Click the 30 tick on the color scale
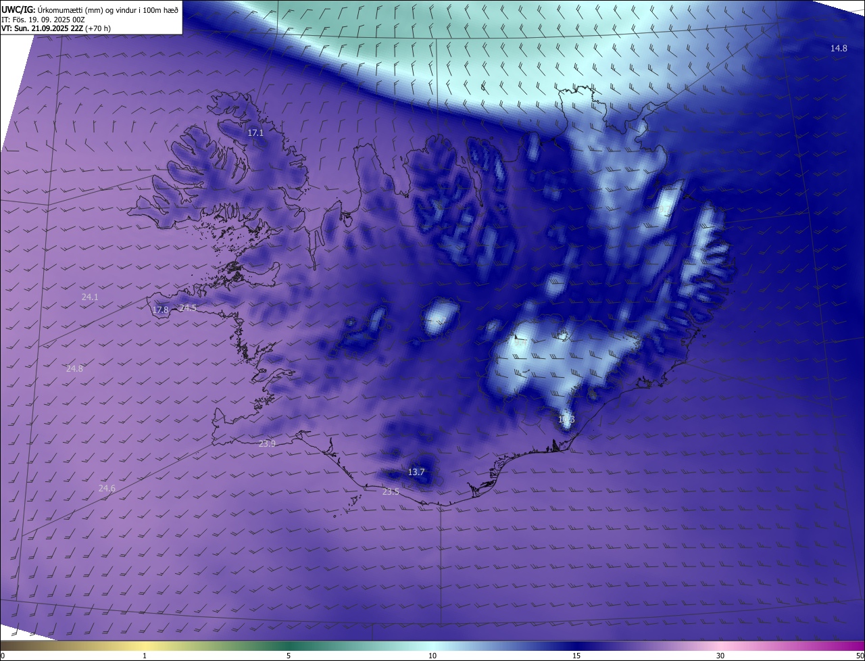This screenshot has width=865, height=661. point(720,656)
